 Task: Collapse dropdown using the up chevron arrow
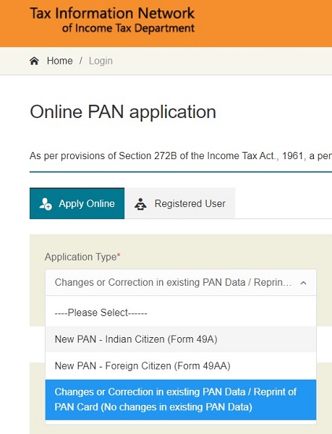tap(303, 283)
